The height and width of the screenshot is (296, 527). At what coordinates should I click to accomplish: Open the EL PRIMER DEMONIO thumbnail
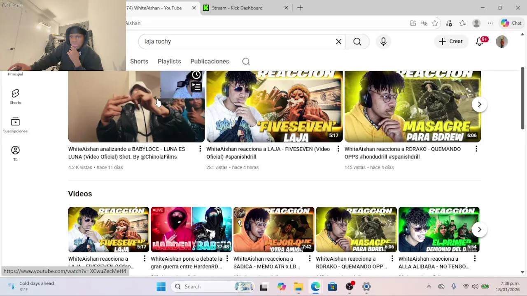439,229
